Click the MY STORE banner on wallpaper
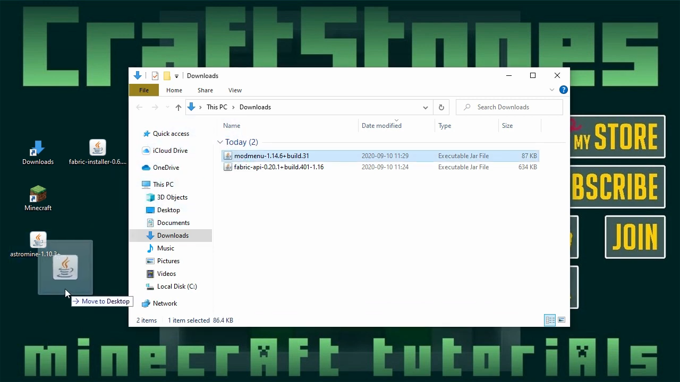The width and height of the screenshot is (680, 382). (x=618, y=137)
